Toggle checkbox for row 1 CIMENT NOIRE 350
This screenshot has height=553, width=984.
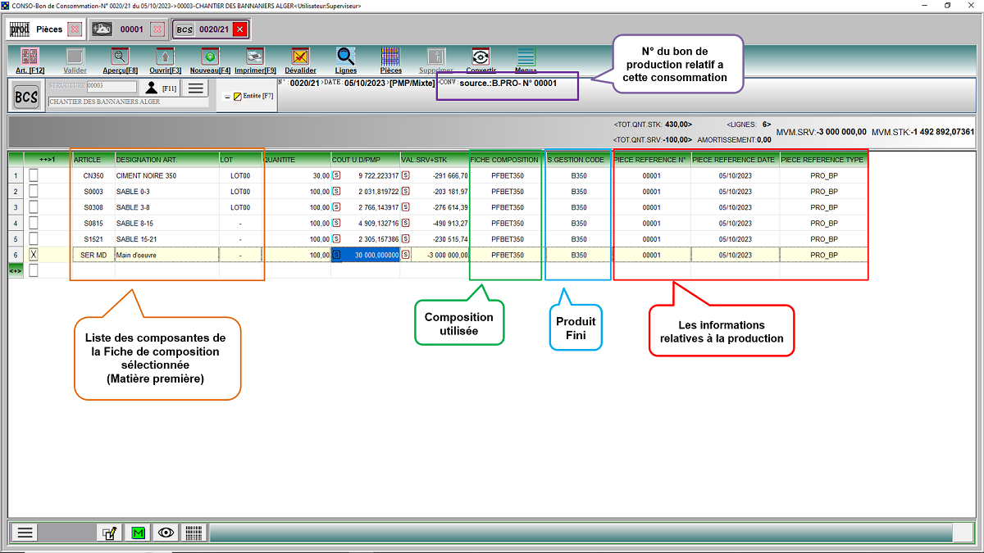pyautogui.click(x=34, y=175)
